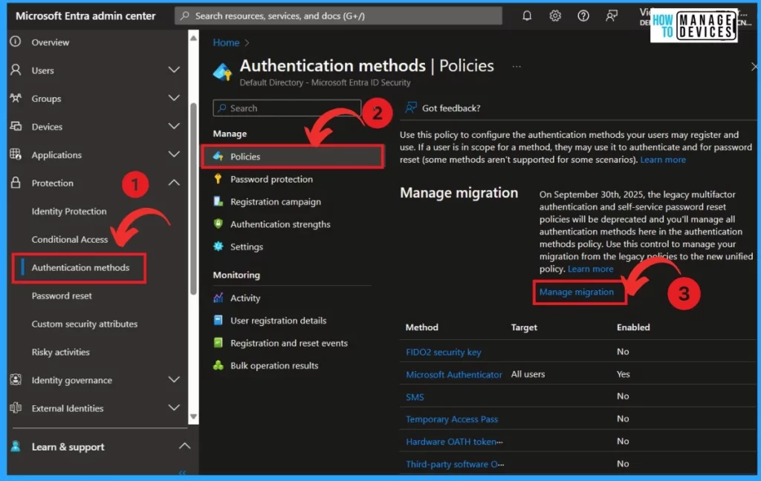Click the top search resources field
Screen dimensions: 761x481
[x=338, y=16]
